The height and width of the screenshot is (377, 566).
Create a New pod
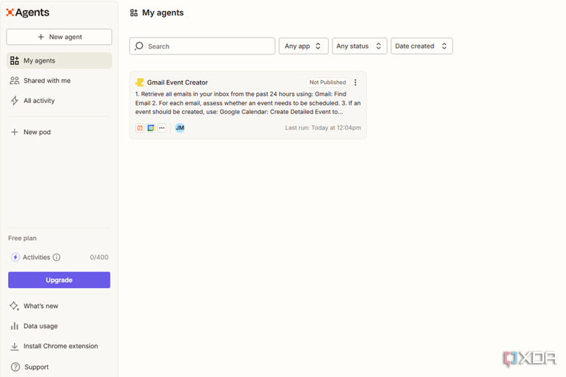37,132
